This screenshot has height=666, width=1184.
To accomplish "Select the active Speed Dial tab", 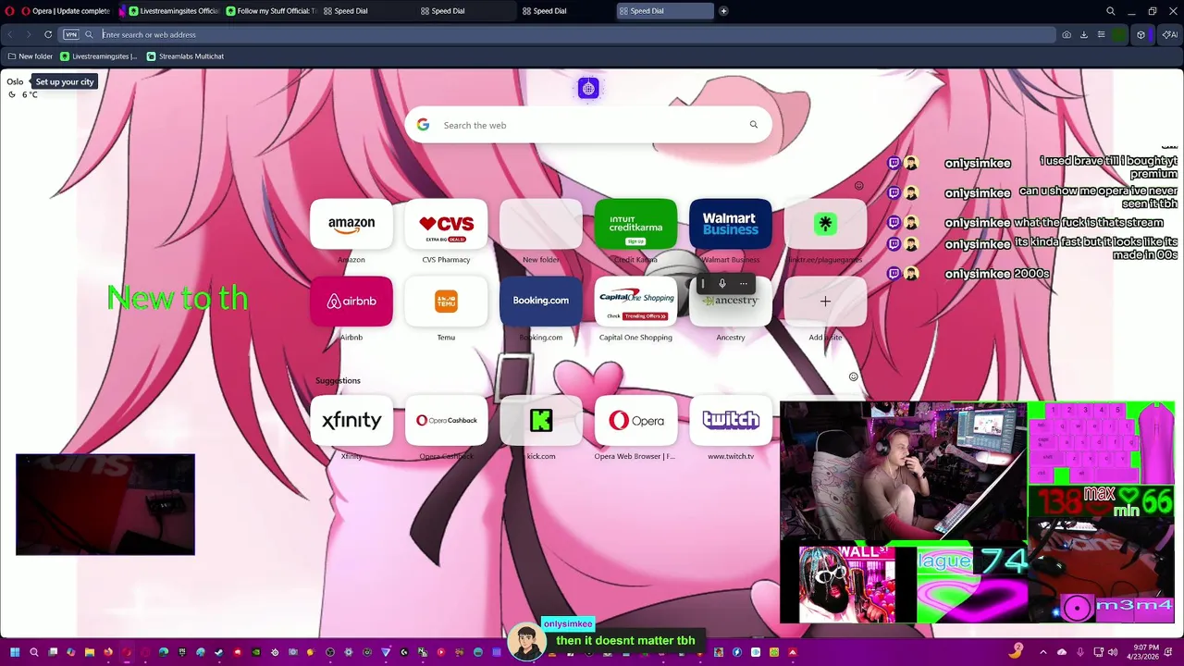I will (664, 11).
